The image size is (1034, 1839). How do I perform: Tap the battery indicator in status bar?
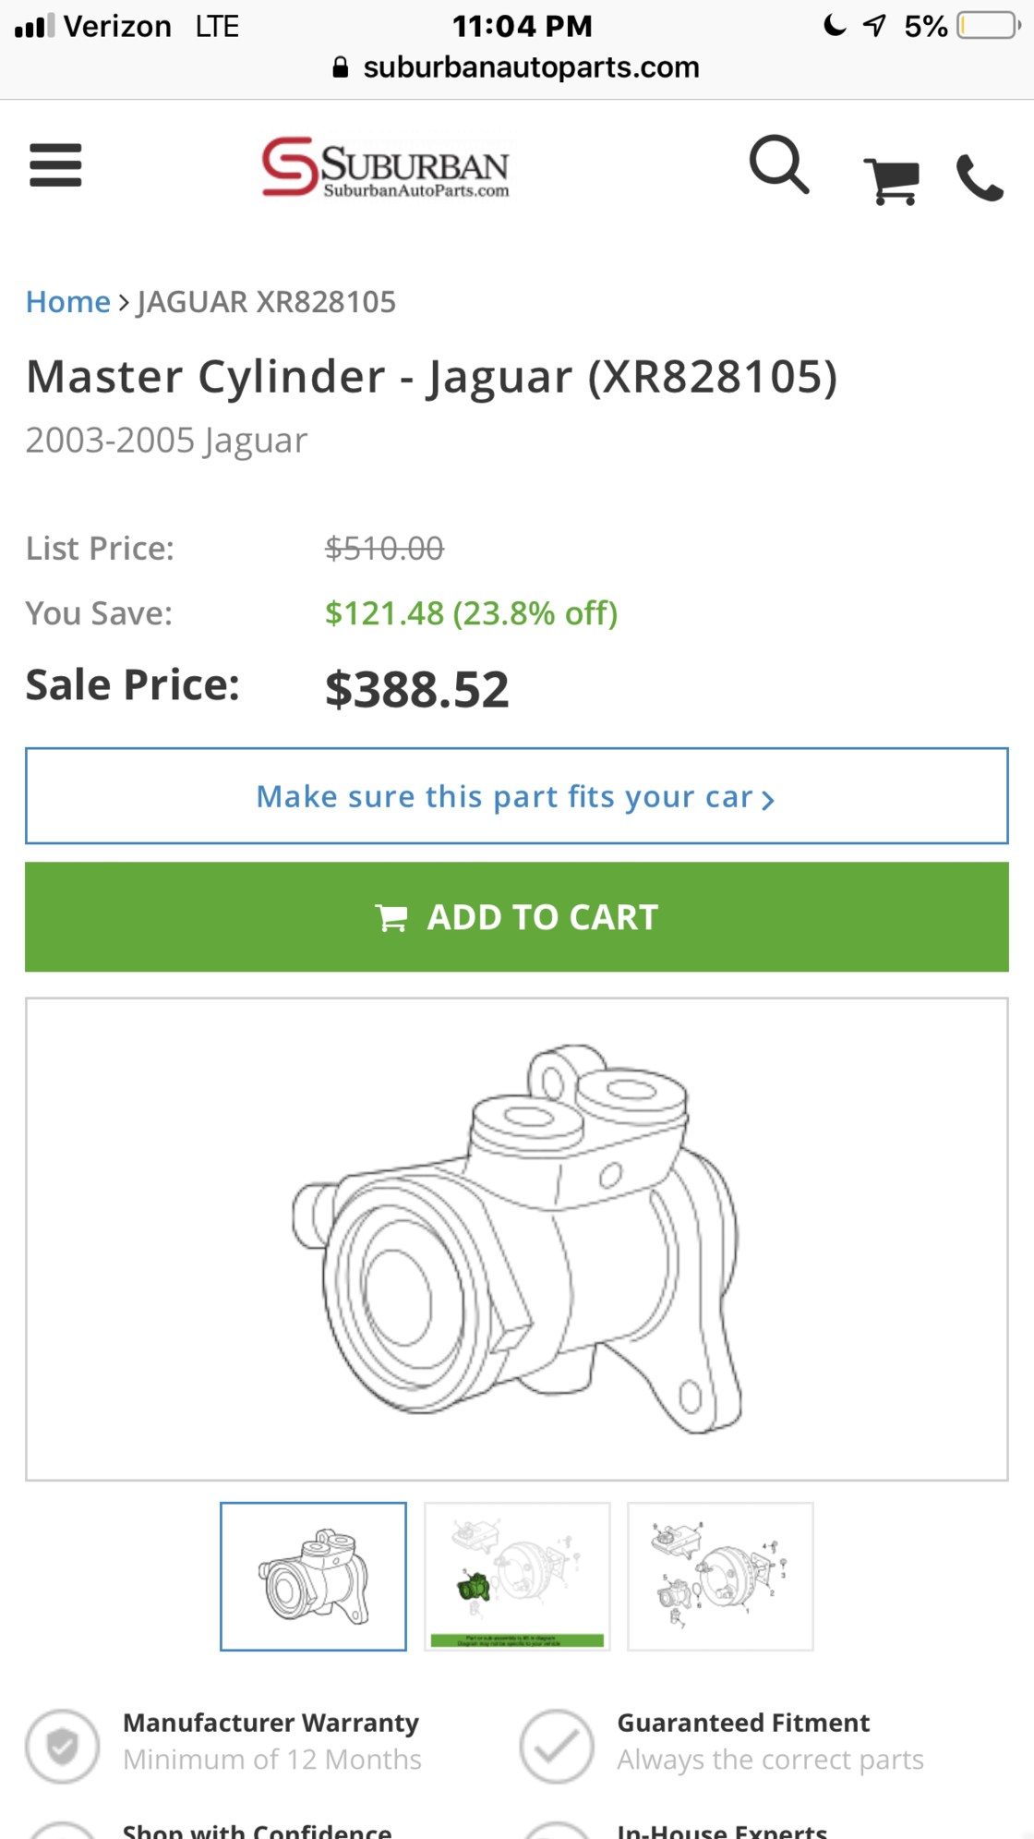[x=988, y=26]
